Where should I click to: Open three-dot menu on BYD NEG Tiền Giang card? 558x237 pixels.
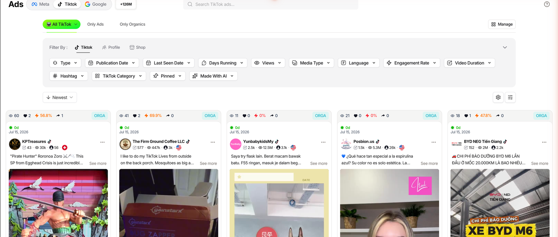(544, 142)
